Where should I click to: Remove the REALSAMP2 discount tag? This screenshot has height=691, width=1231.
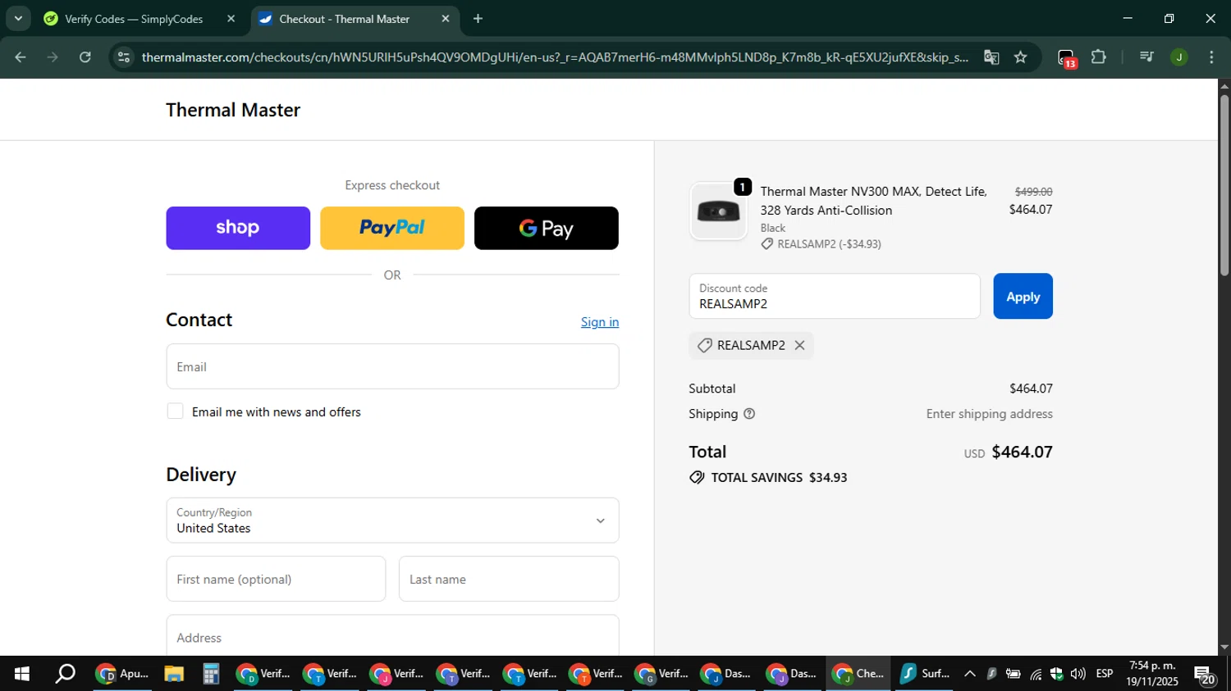pyautogui.click(x=799, y=346)
